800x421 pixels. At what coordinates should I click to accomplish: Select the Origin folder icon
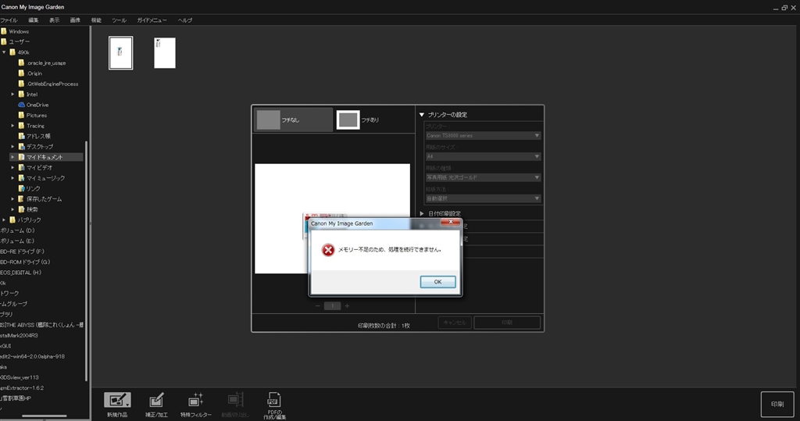point(21,73)
